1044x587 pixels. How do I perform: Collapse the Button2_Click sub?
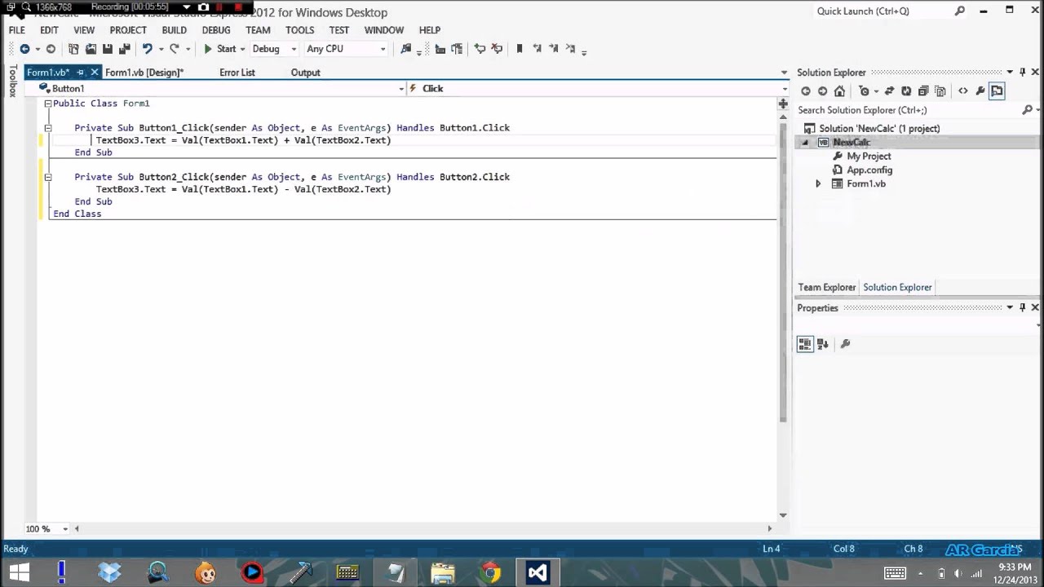tap(47, 177)
